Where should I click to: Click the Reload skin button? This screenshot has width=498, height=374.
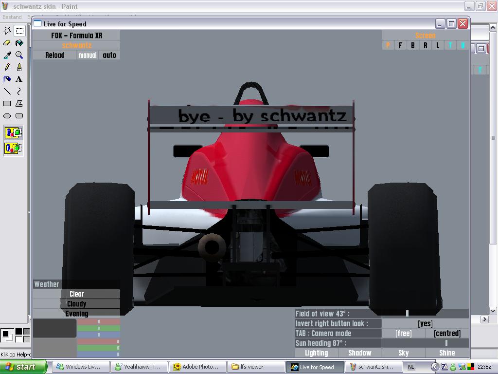[54, 55]
